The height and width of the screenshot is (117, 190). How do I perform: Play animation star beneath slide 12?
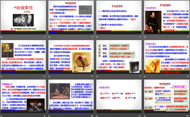(145, 116)
